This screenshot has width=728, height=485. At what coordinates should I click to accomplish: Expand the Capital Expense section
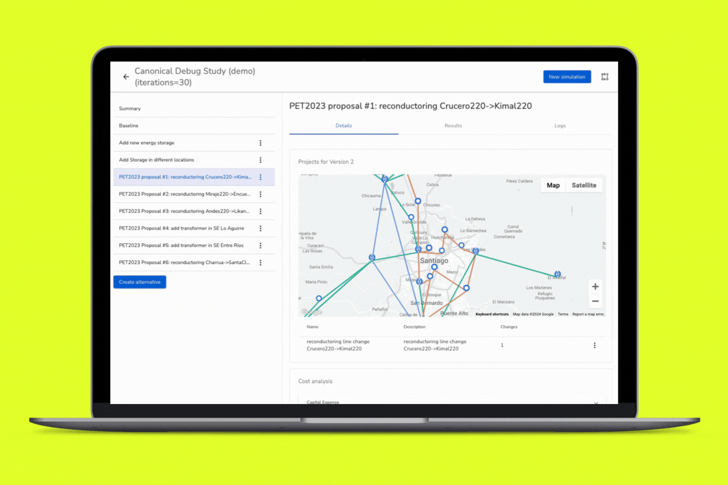[x=596, y=402]
